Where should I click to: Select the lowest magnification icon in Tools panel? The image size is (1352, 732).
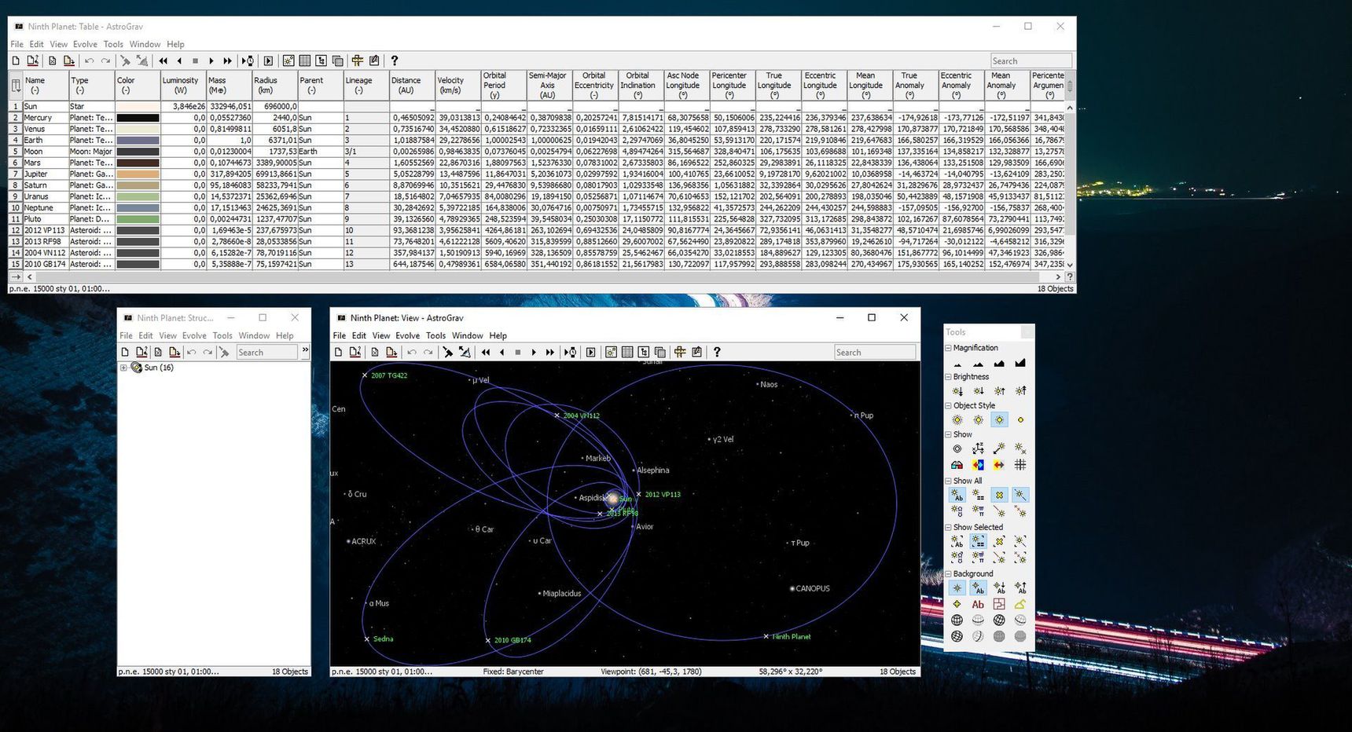coord(957,363)
